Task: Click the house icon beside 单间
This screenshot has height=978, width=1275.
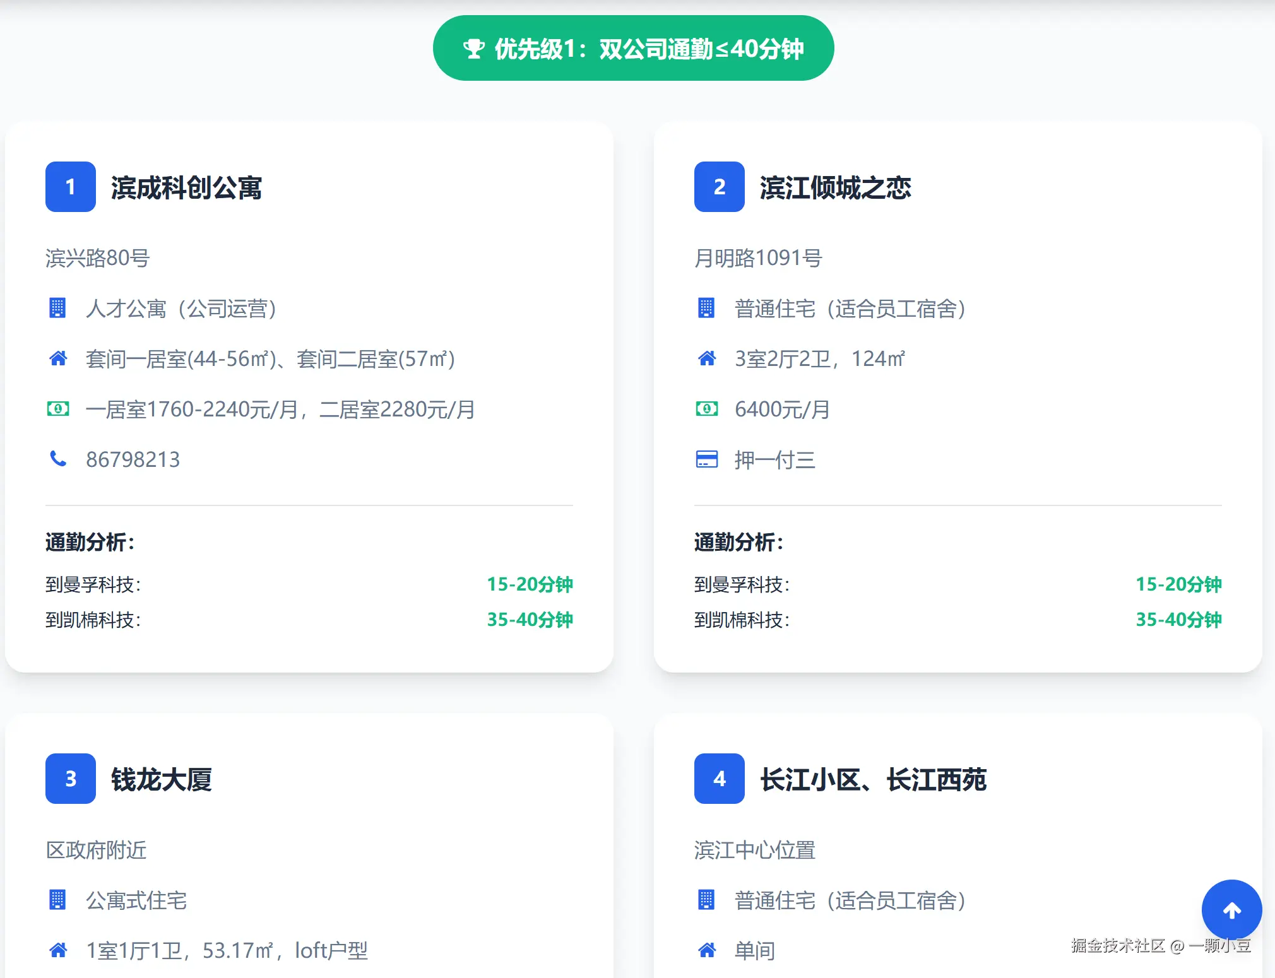Action: click(x=706, y=950)
